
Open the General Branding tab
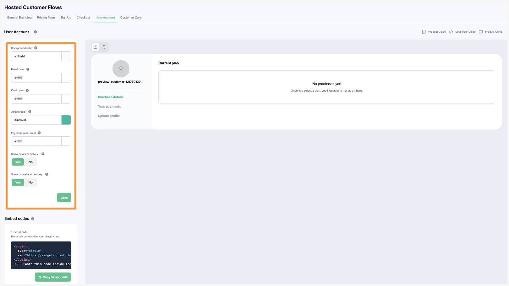(x=19, y=18)
